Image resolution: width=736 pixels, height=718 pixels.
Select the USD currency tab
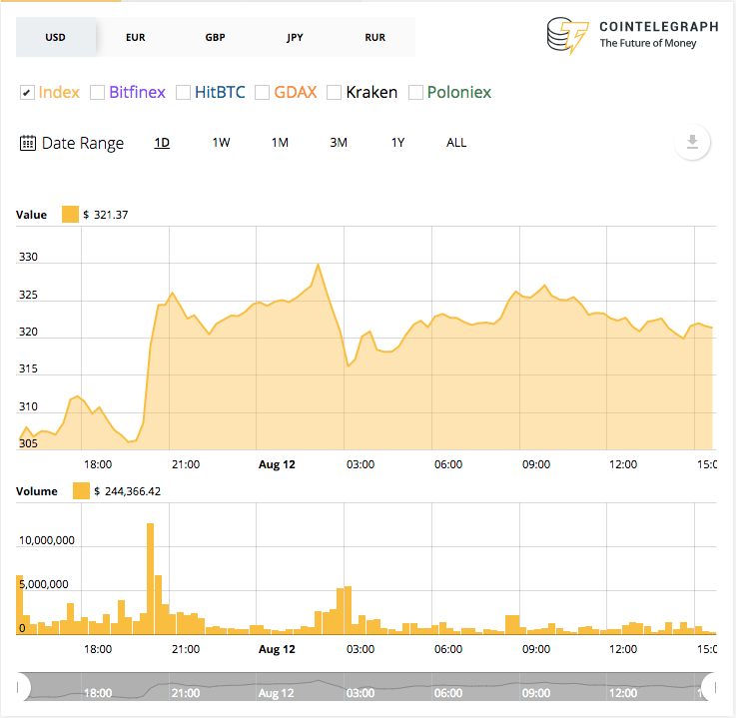tap(55, 37)
